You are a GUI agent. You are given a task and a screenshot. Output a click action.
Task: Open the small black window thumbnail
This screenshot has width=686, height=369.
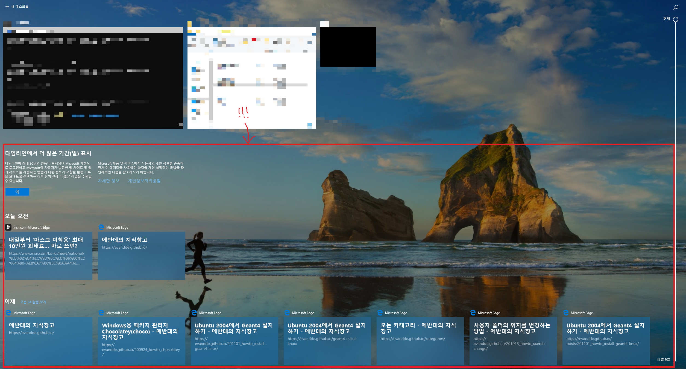click(348, 47)
